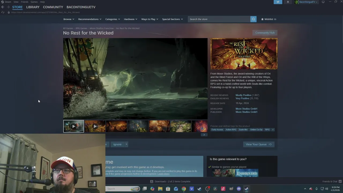The height and width of the screenshot is (193, 343).
Task: Click View Your Queue button
Action: pyautogui.click(x=259, y=144)
